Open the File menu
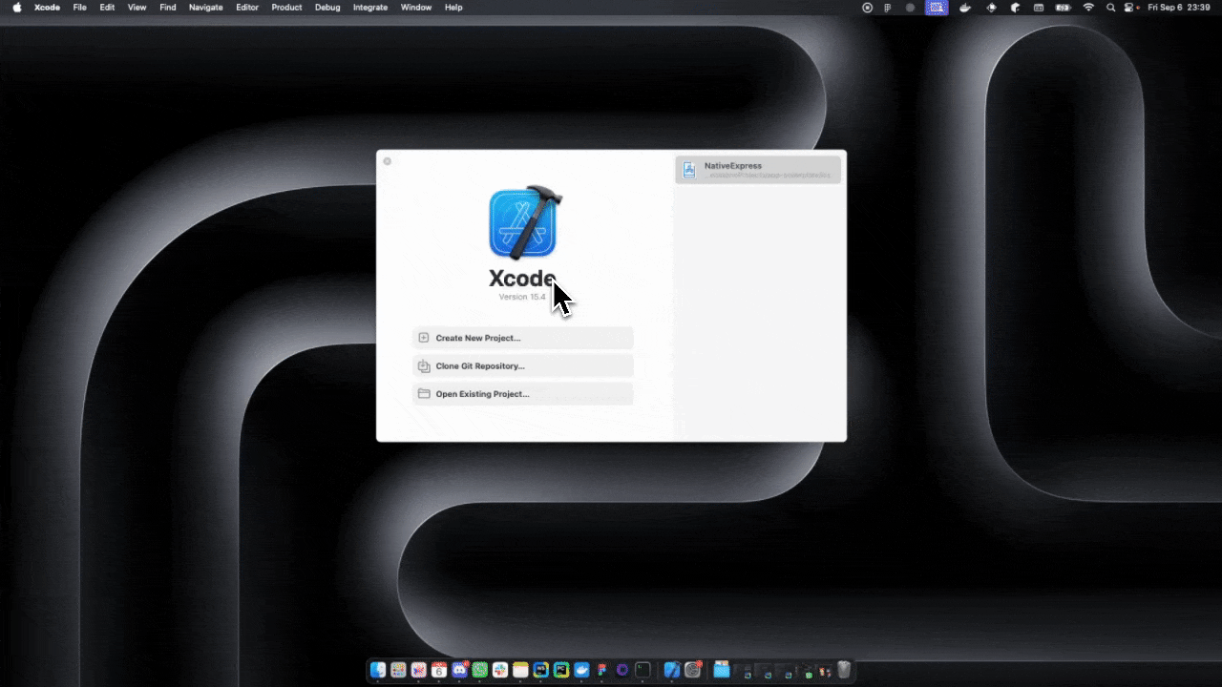The width and height of the screenshot is (1222, 687). pos(80,8)
